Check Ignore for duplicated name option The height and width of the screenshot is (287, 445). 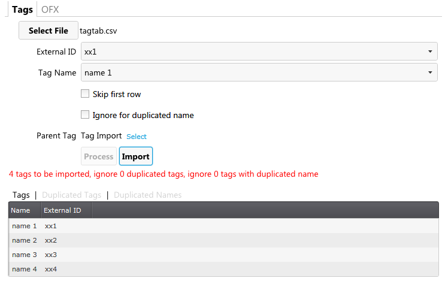(x=85, y=114)
